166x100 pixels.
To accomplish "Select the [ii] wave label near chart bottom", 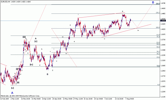I will pyautogui.click(x=18, y=83).
